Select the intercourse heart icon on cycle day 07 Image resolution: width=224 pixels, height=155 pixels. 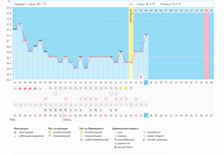pyautogui.click(x=45, y=99)
